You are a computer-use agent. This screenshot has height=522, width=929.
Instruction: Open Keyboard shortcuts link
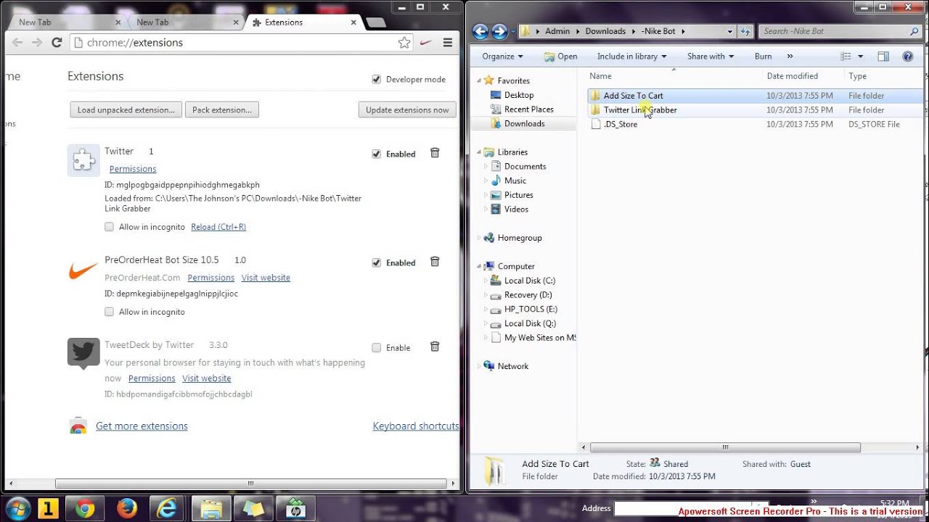coord(416,426)
